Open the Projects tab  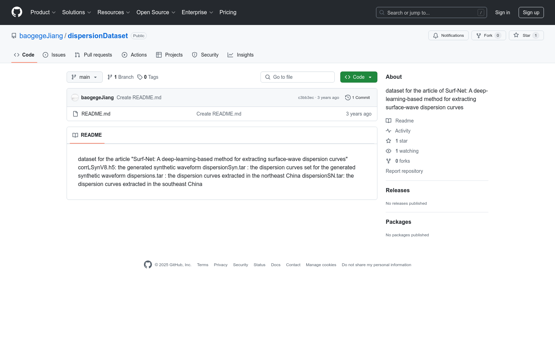click(x=169, y=55)
